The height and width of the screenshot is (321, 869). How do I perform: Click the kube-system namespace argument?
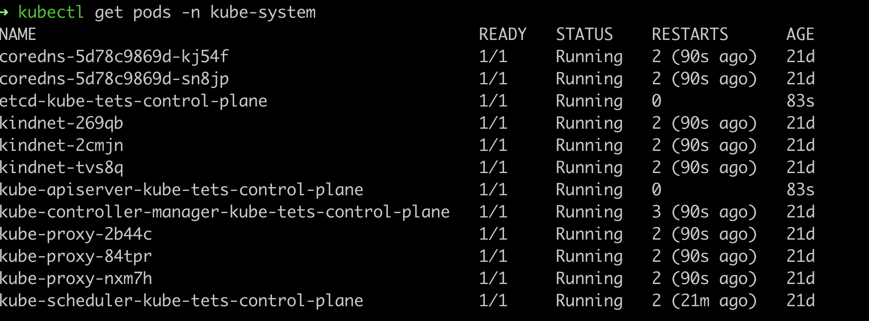pos(263,13)
